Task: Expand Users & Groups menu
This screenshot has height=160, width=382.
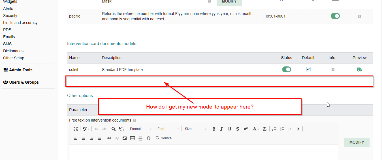Action: tap(21, 82)
